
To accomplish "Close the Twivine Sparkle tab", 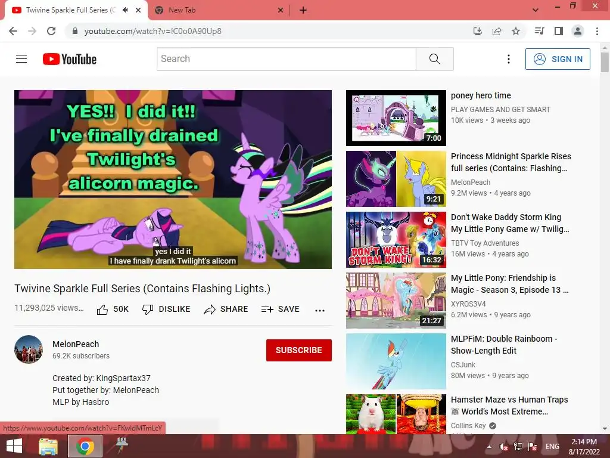I will (138, 10).
